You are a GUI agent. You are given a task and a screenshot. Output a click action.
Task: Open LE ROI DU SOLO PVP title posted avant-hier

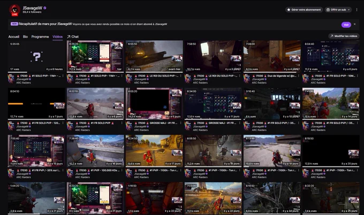(x=158, y=76)
